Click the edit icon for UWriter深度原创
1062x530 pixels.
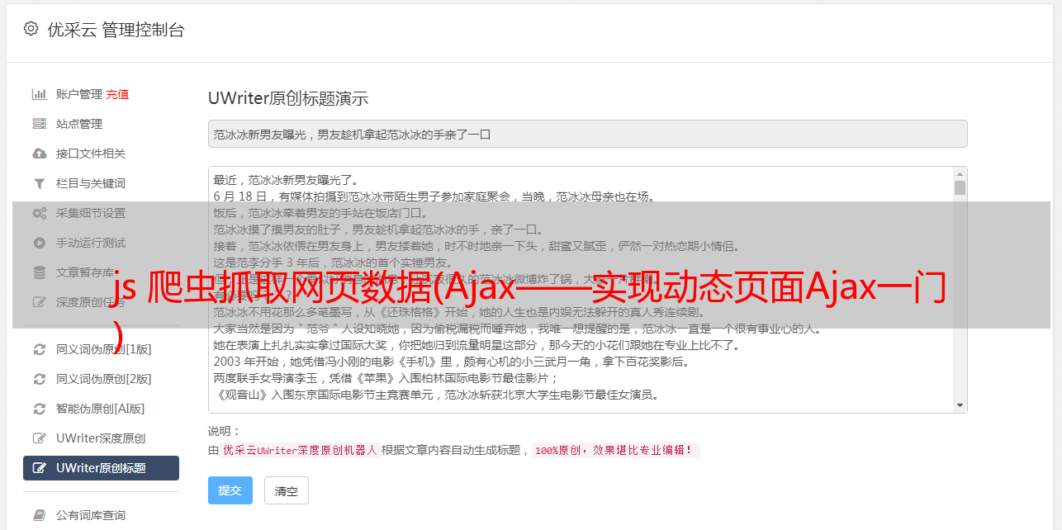click(x=39, y=438)
